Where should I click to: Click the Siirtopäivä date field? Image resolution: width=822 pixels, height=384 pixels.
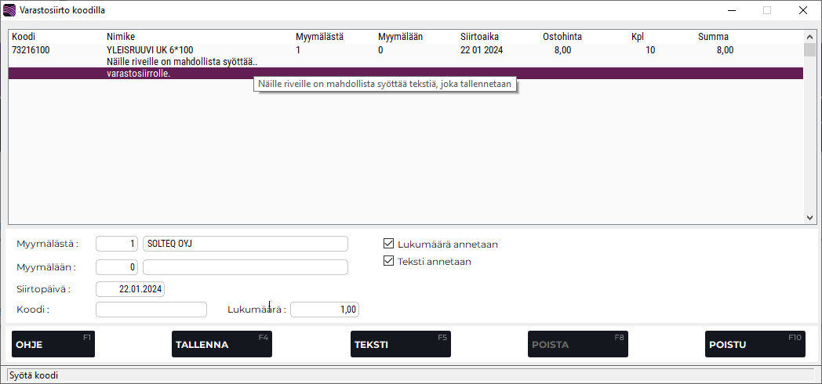coord(130,289)
